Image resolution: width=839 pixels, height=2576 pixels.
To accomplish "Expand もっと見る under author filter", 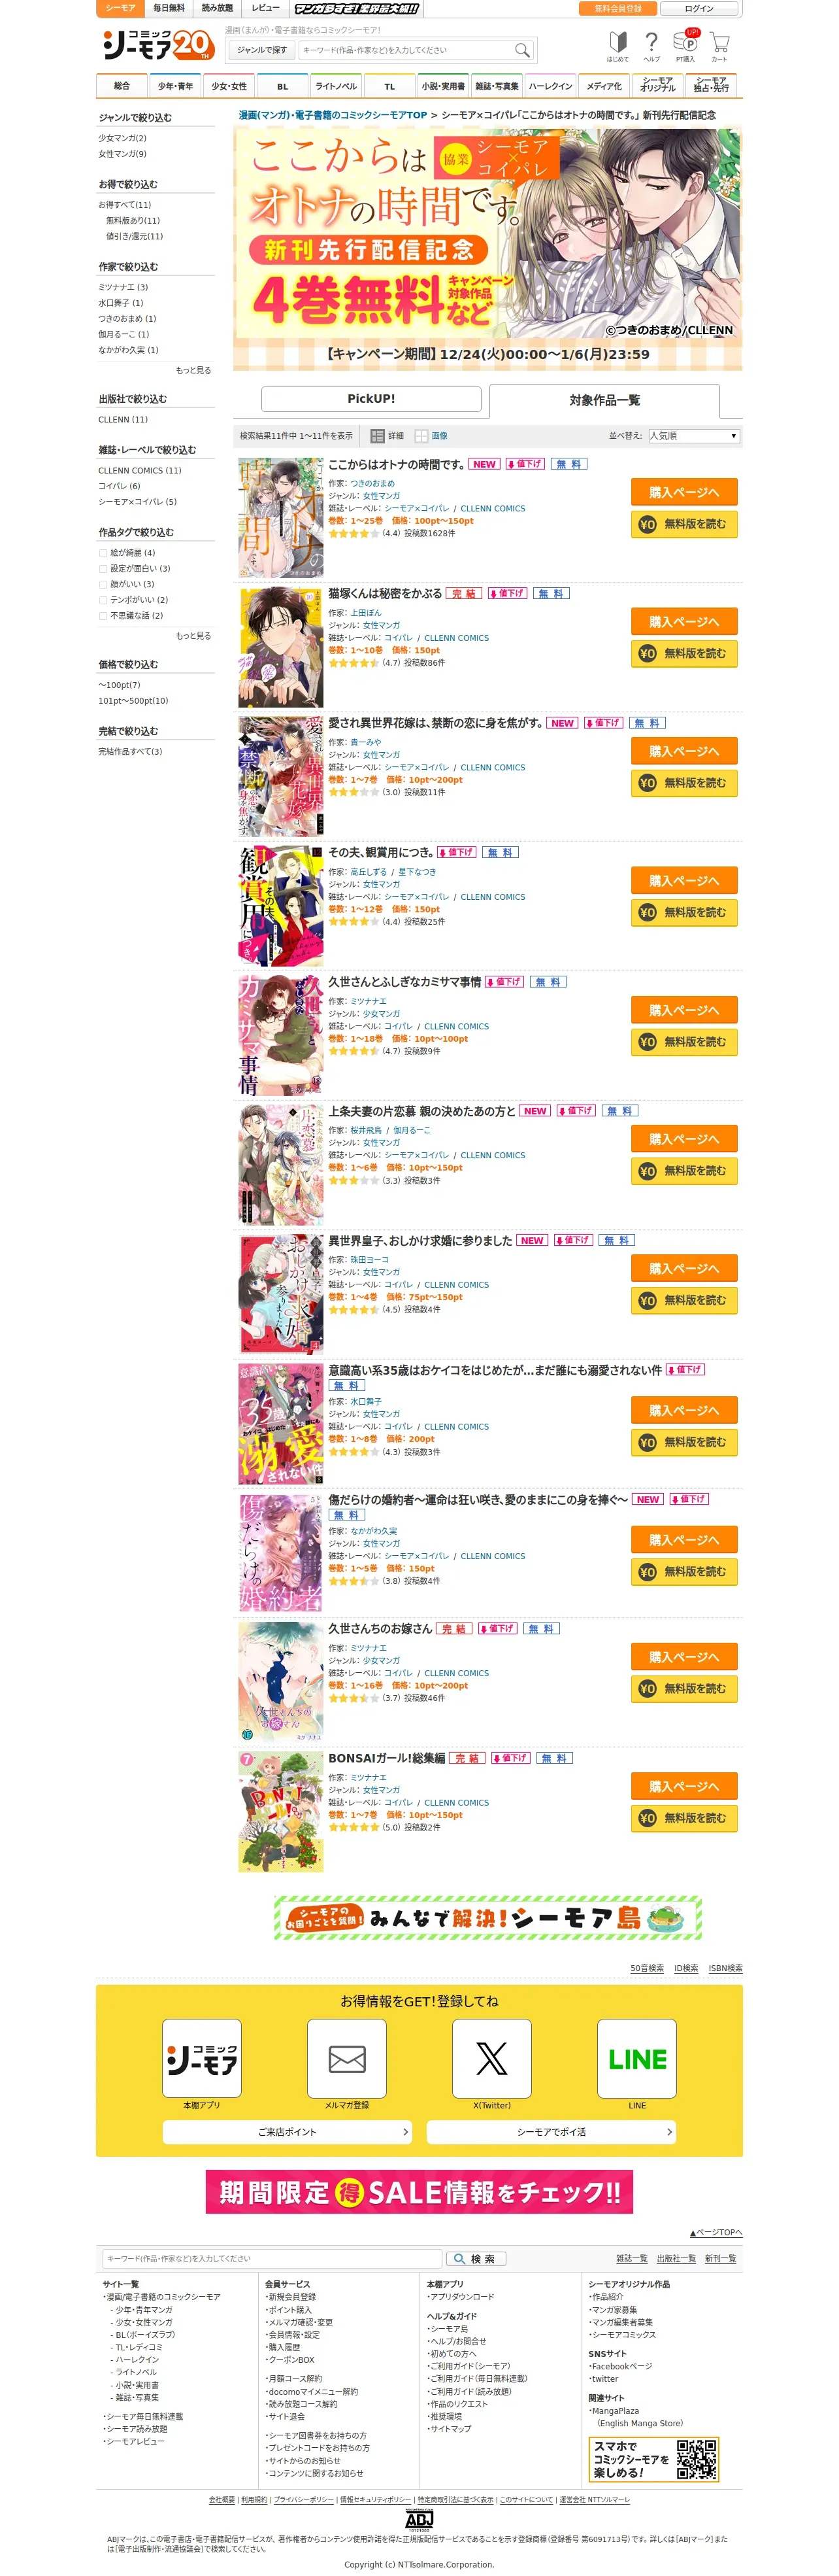I will (x=193, y=370).
